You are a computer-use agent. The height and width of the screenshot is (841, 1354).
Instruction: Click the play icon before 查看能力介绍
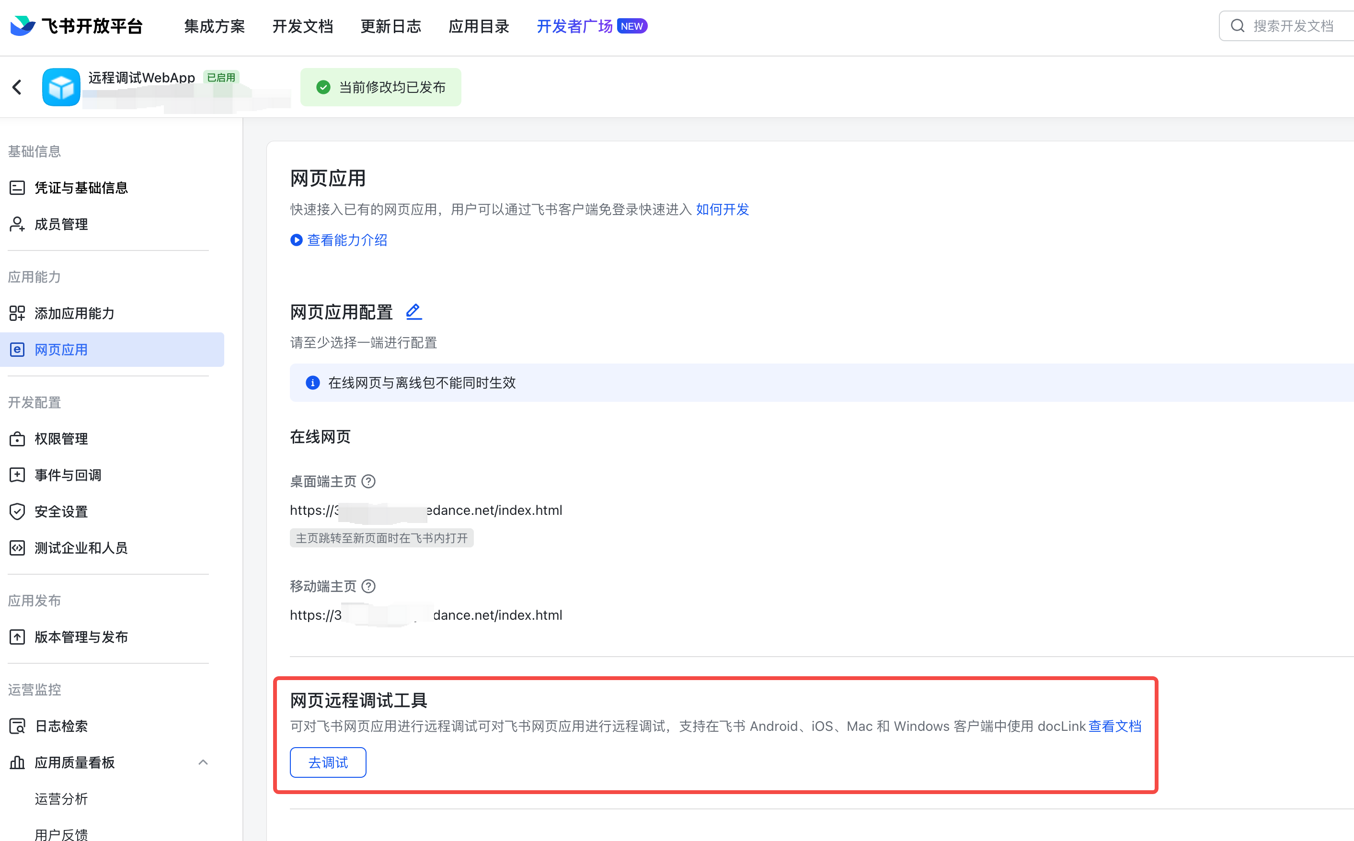pos(297,240)
